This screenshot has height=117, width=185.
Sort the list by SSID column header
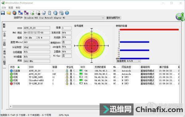click(x=31, y=67)
